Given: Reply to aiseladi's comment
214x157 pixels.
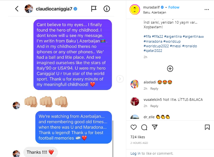Looking at the screenshot, I should tap(154, 89).
